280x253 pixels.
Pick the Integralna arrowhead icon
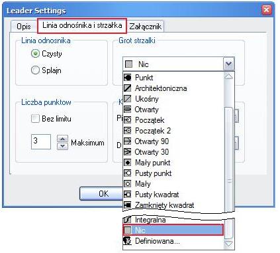pos(128,220)
